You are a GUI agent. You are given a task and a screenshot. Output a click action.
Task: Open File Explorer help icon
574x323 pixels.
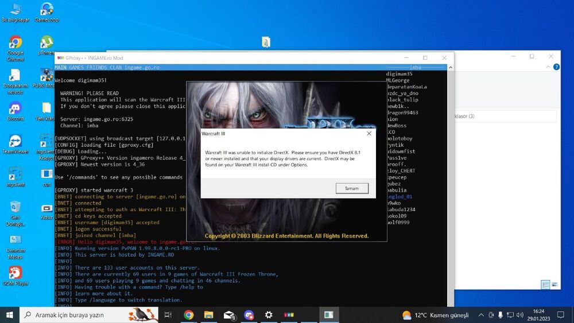[556, 67]
